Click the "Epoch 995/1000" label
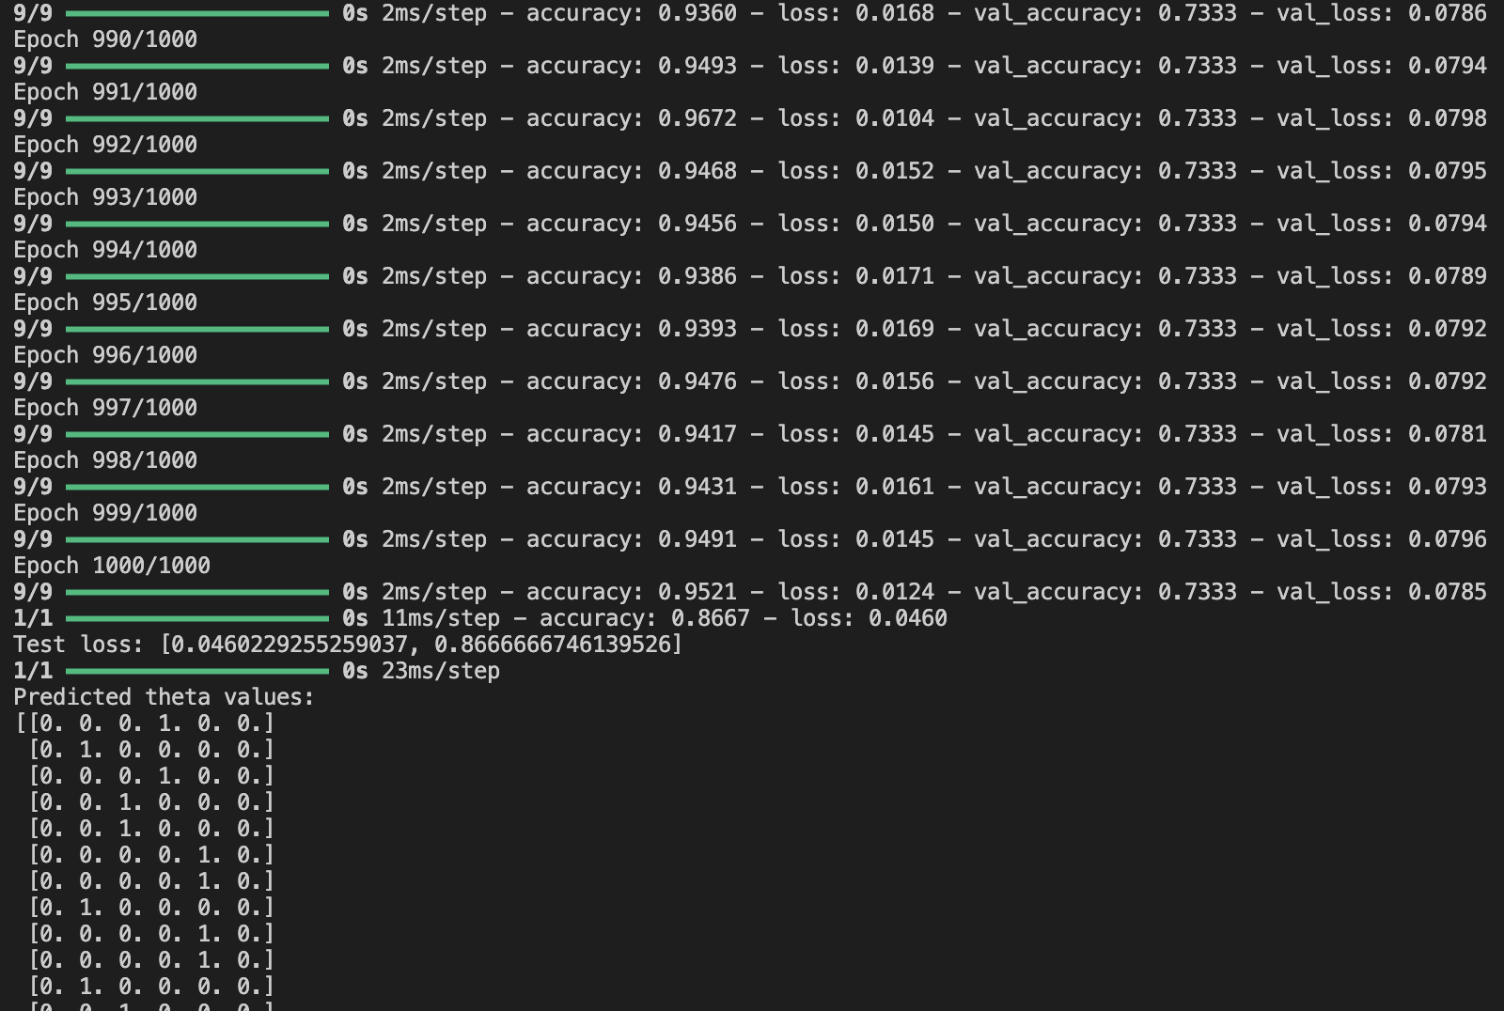Screen dimensions: 1504x1011 [105, 303]
